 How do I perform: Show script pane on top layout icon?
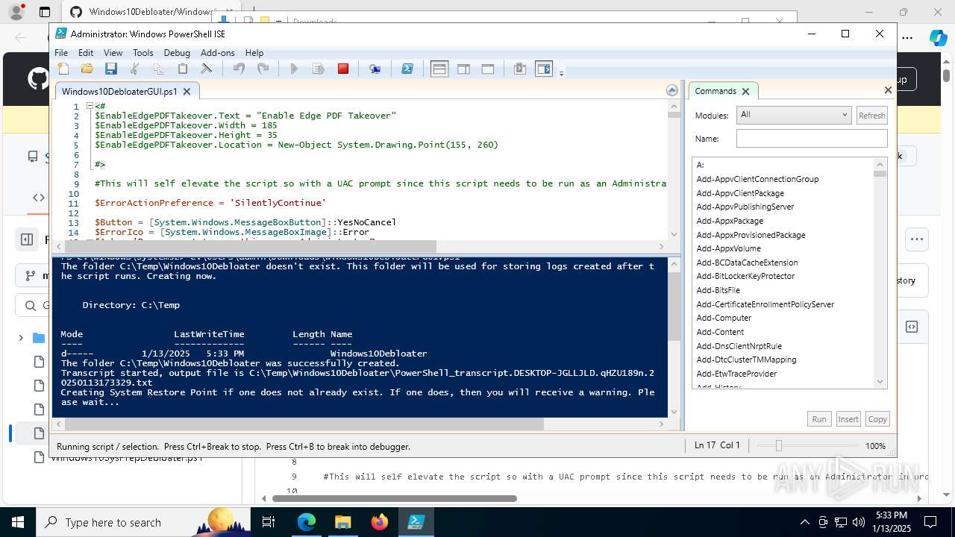coord(439,69)
